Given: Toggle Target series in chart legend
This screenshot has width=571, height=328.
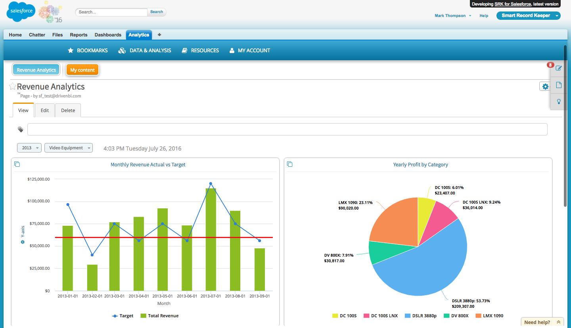Looking at the screenshot, I should pos(123,316).
